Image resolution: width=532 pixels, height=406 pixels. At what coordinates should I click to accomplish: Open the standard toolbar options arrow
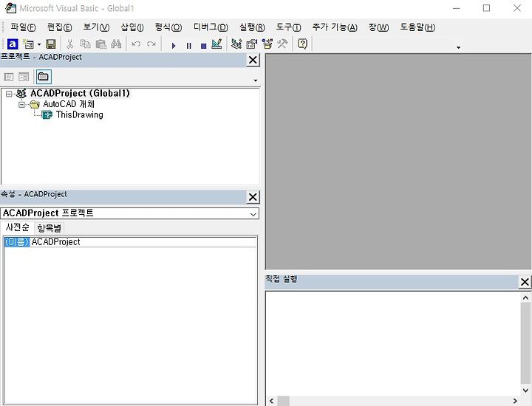[x=458, y=47]
